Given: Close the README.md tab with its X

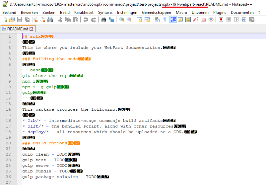Looking at the screenshot, I should [32, 29].
